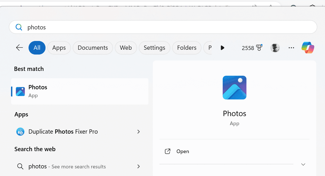The height and width of the screenshot is (176, 325).
Task: Switch to the Web filter tab
Action: pyautogui.click(x=126, y=48)
